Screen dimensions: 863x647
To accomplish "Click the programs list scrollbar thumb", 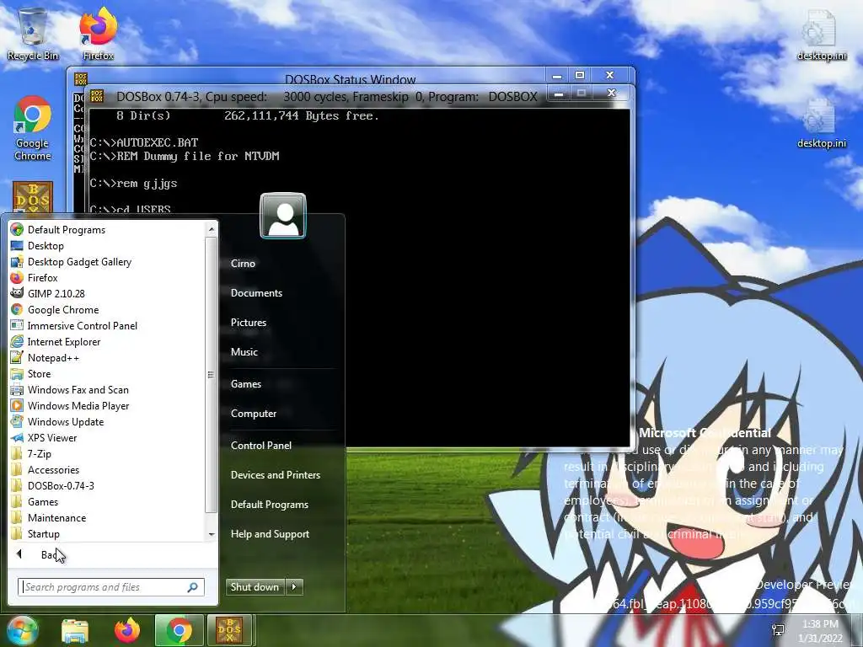I will click(212, 374).
